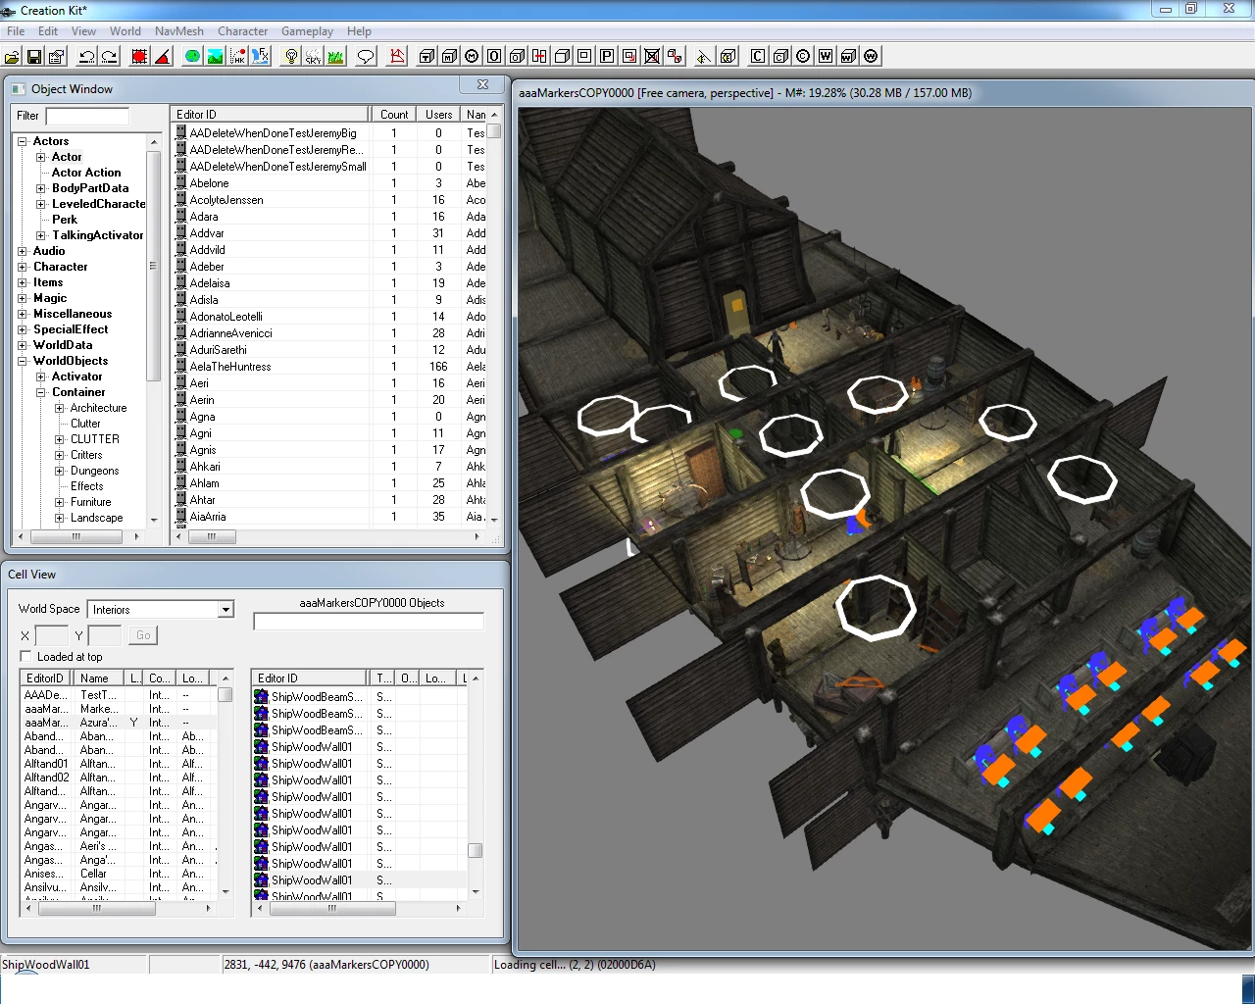
Task: Toggle Snap to Angle red triangle icon
Action: (162, 57)
